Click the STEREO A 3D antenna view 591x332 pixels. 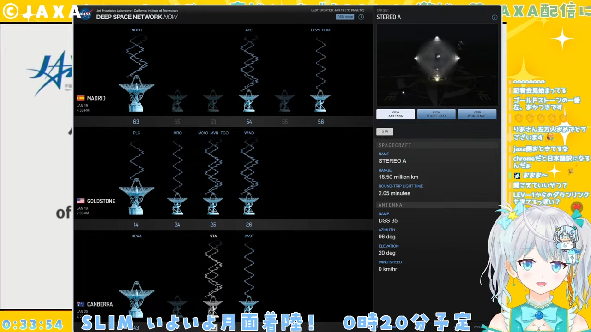tap(437, 65)
